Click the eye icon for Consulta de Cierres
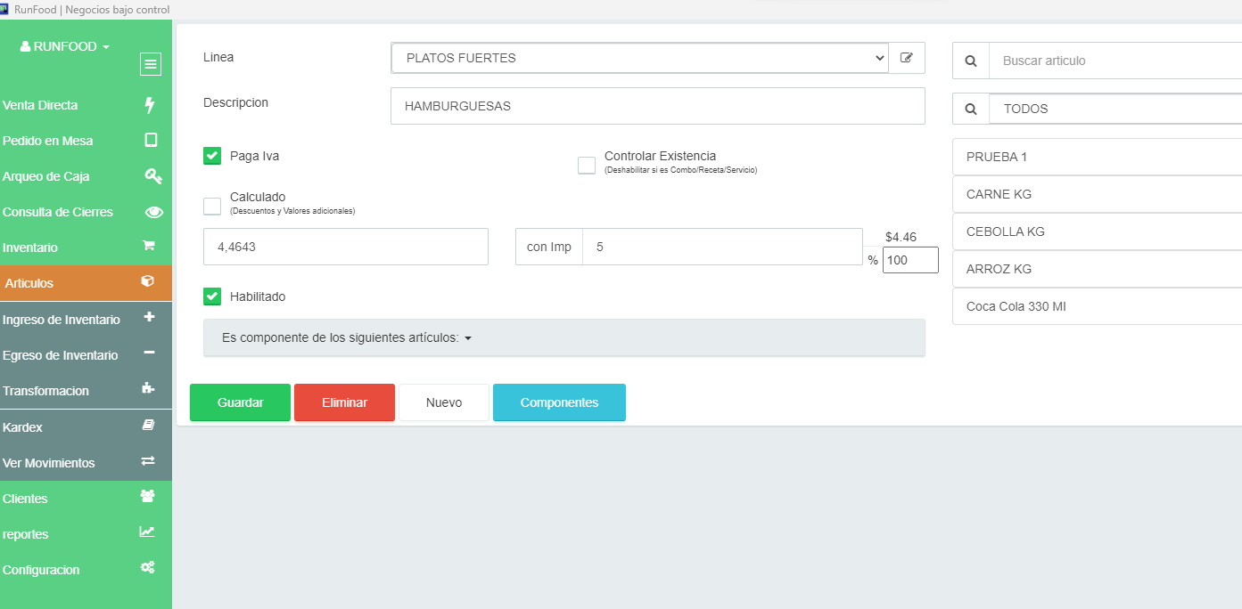Image resolution: width=1242 pixels, height=609 pixels. 153,212
